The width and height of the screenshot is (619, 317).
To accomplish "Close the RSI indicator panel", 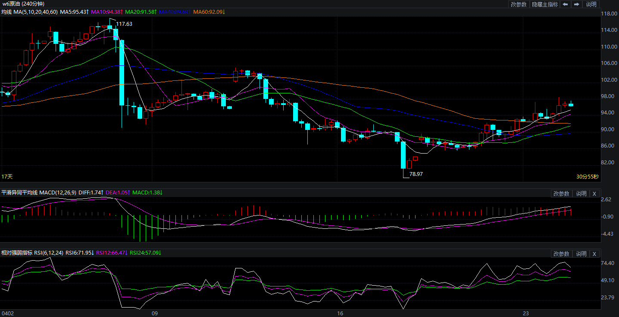I will [594, 254].
